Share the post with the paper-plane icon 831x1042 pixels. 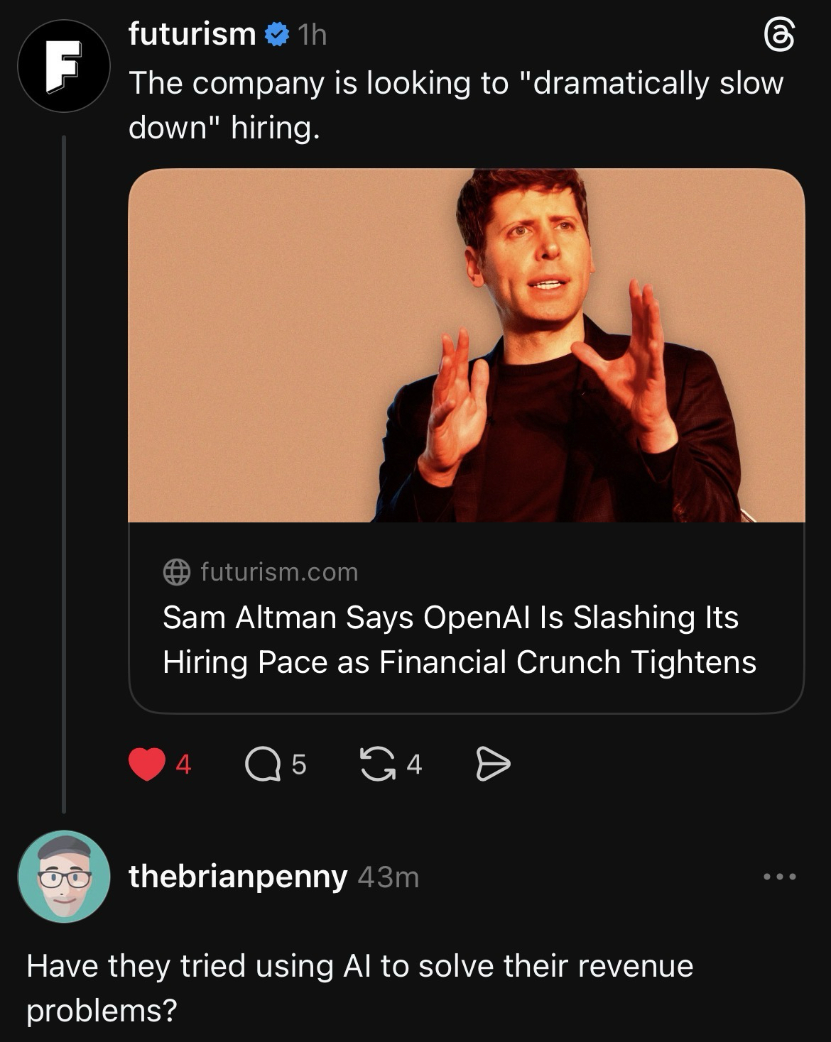492,764
